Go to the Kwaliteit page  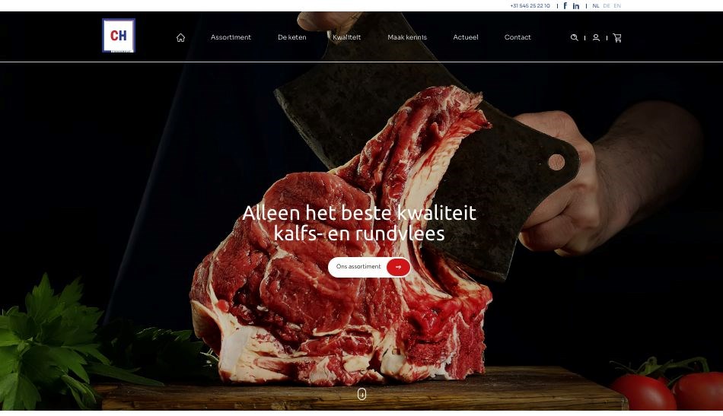point(347,37)
